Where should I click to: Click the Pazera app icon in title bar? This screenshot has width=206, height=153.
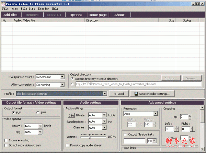point(3,4)
